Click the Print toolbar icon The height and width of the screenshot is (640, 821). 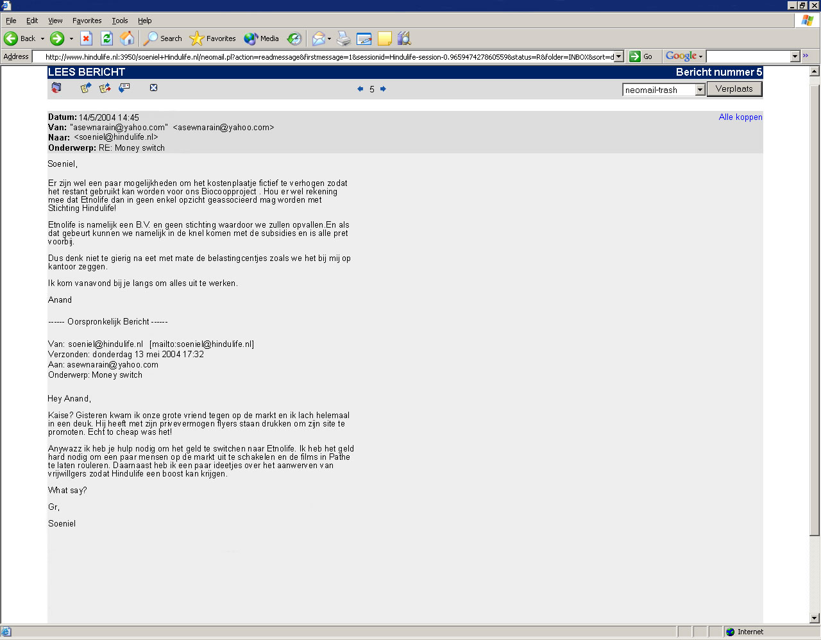[x=344, y=38]
